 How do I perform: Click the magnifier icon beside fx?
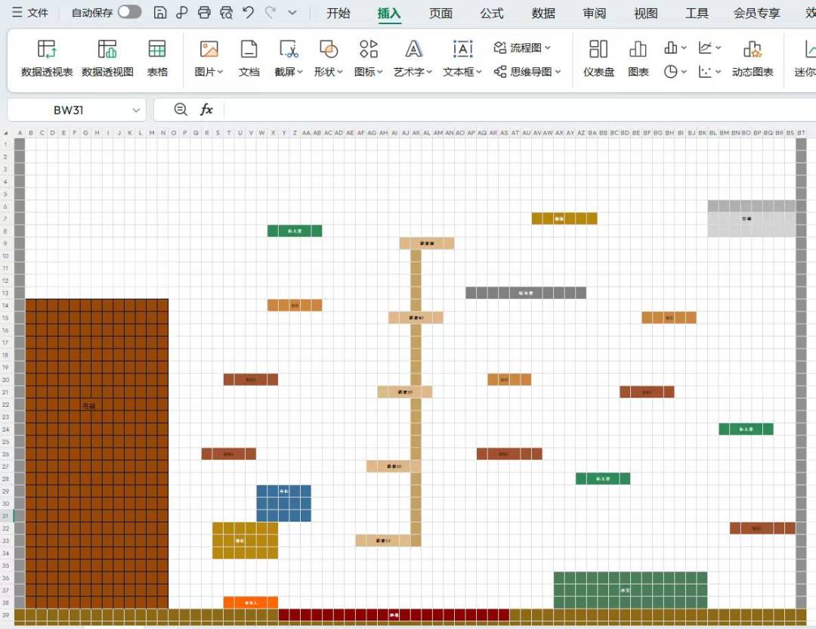pos(181,110)
